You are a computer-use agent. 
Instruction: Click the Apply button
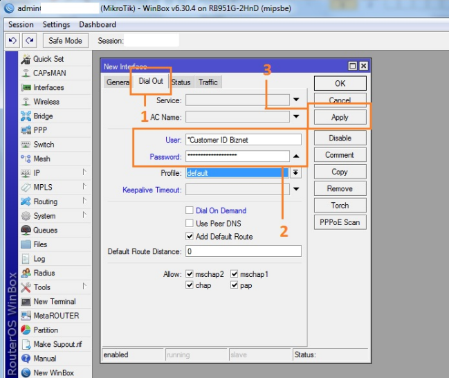[x=340, y=117]
